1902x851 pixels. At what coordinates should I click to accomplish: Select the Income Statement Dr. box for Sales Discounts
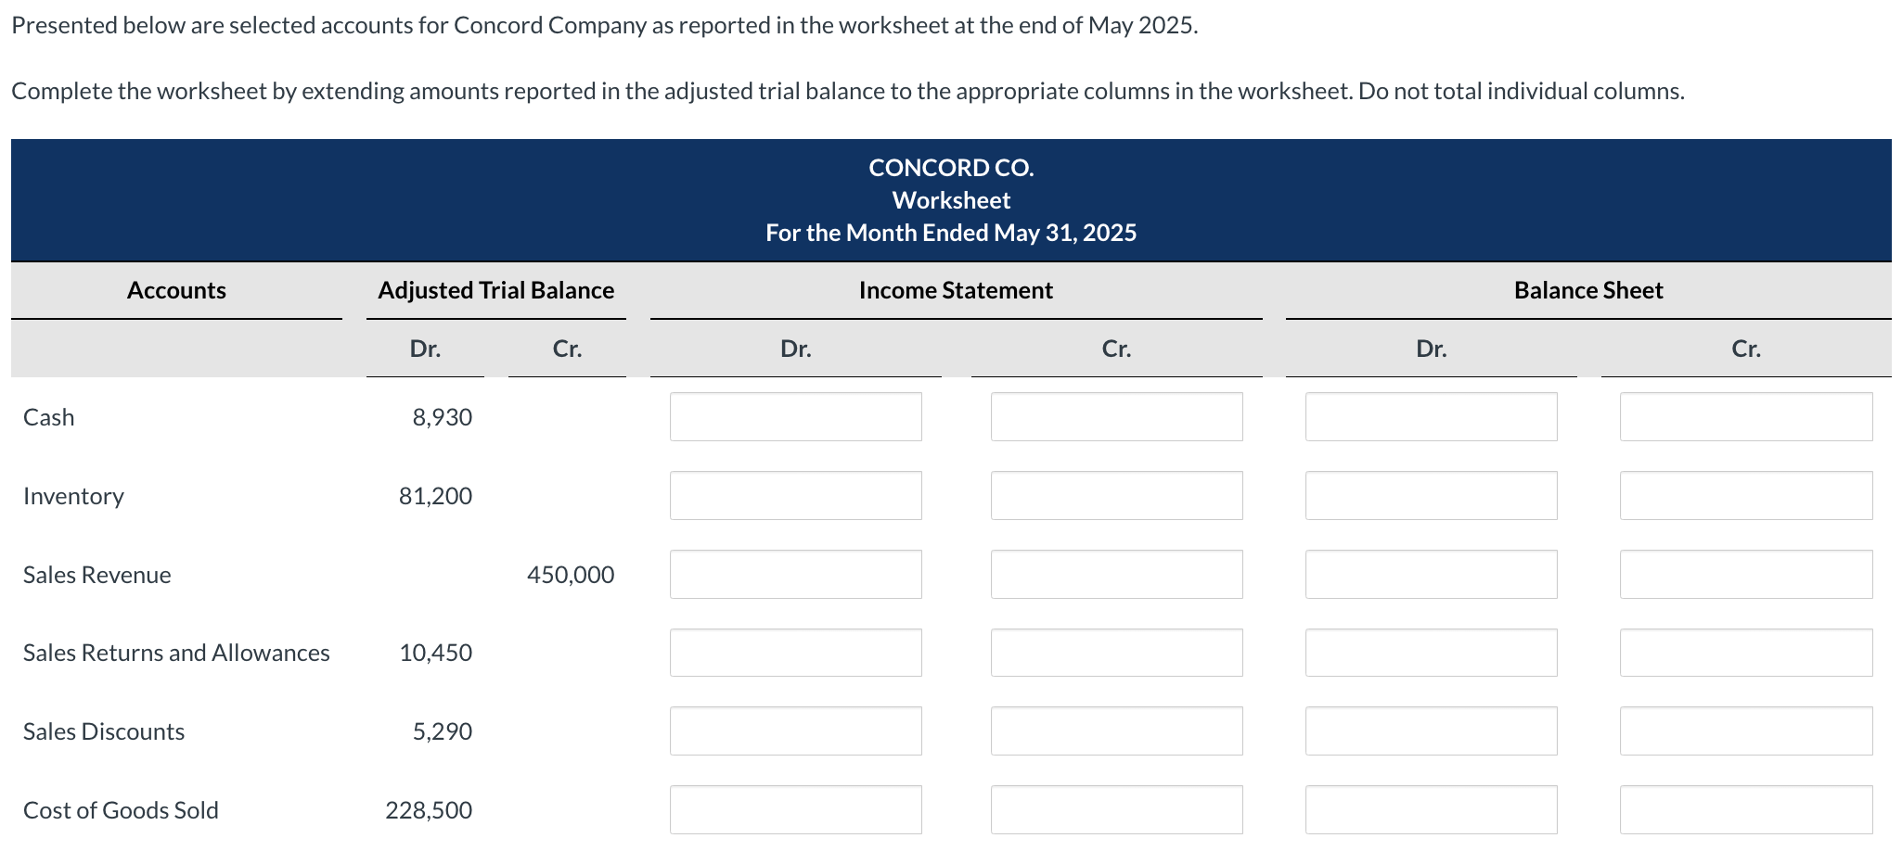point(795,730)
